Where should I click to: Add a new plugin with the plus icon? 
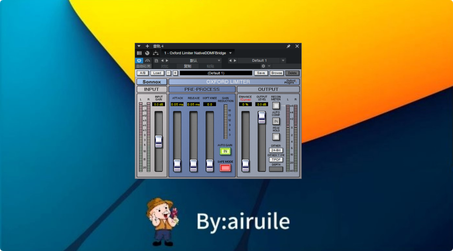(147, 46)
